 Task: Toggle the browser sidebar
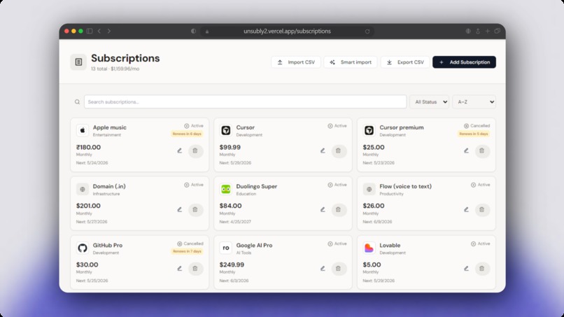(90, 31)
